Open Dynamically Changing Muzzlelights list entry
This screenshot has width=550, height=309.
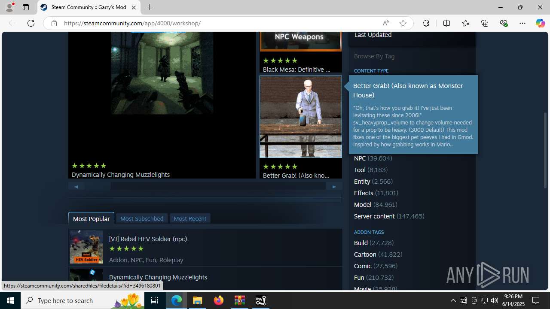(158, 277)
